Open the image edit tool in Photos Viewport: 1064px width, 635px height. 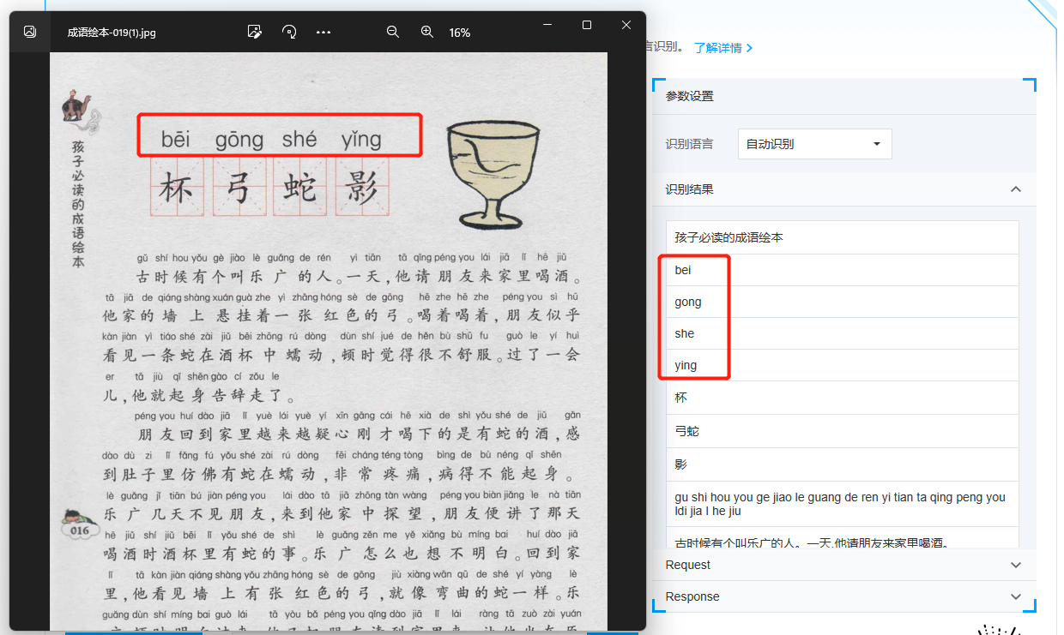point(254,32)
